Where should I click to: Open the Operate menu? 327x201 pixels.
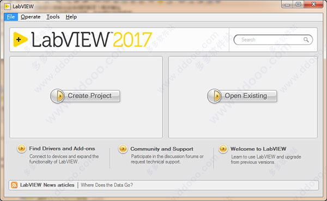31,17
